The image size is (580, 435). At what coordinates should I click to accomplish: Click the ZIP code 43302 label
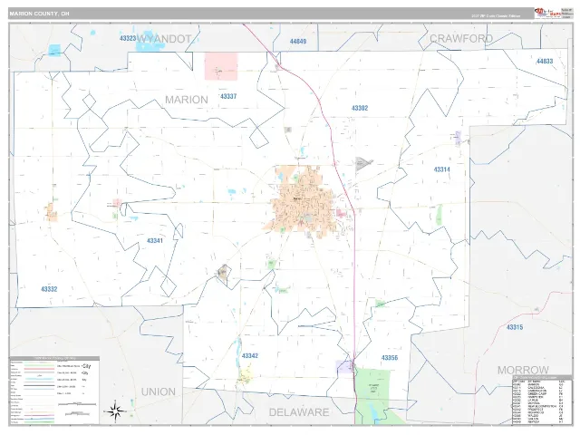pos(360,108)
